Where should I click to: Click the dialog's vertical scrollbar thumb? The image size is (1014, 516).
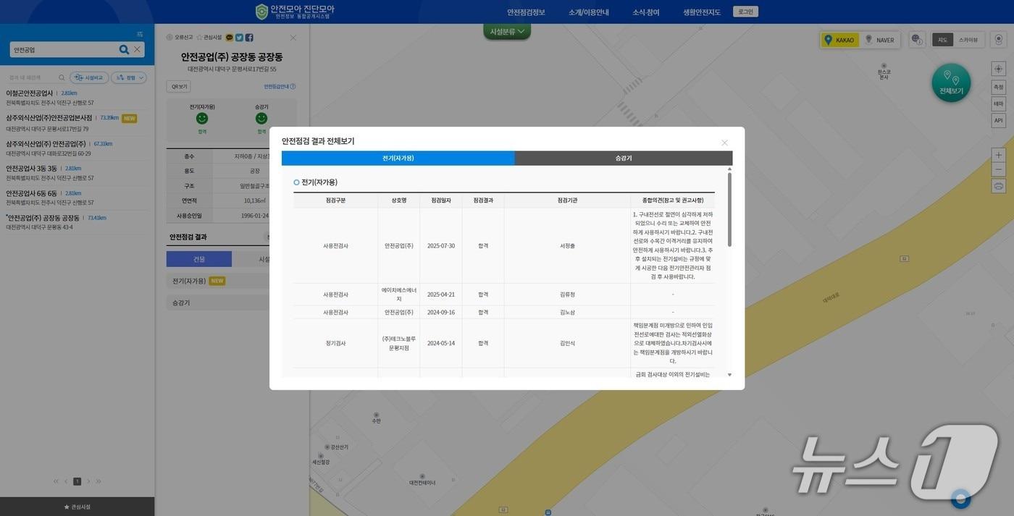click(x=729, y=209)
